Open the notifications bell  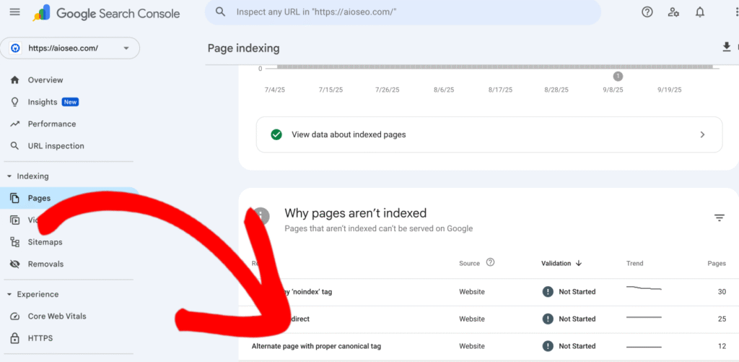point(699,12)
